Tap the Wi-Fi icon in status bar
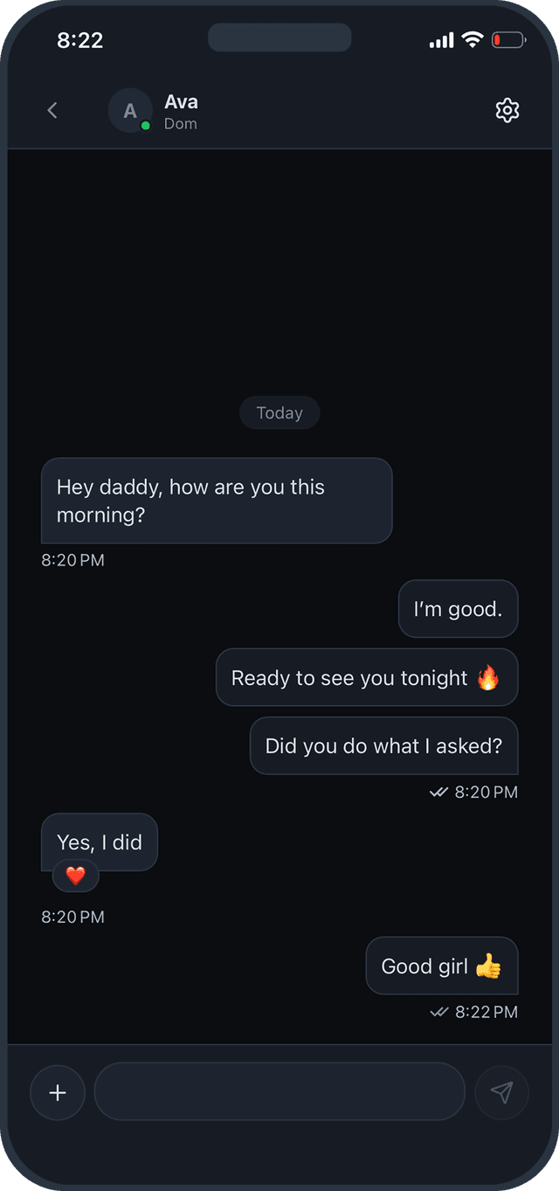559x1191 pixels. pos(473,39)
